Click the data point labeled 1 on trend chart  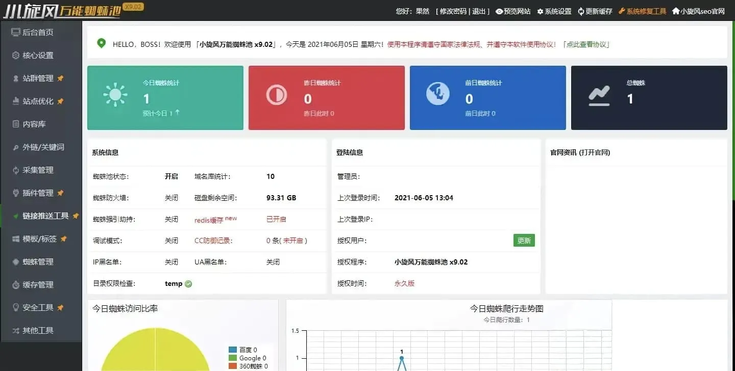[402, 358]
